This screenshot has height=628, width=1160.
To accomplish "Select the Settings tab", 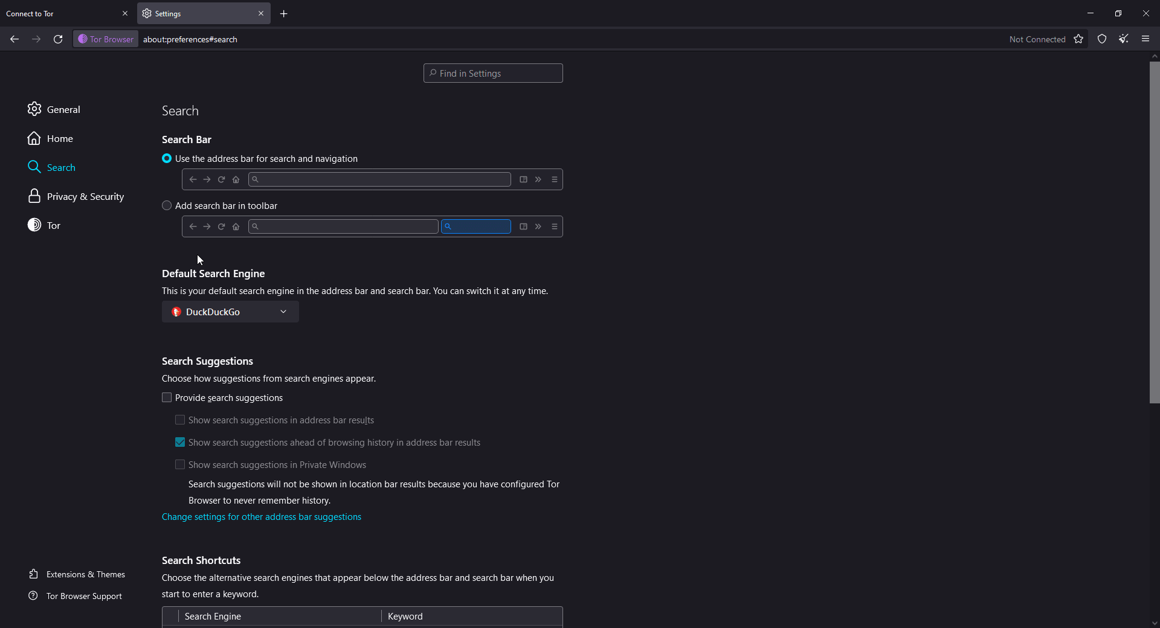I will pos(204,13).
